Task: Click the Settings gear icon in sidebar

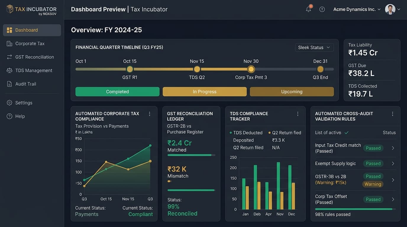Action: point(9,103)
